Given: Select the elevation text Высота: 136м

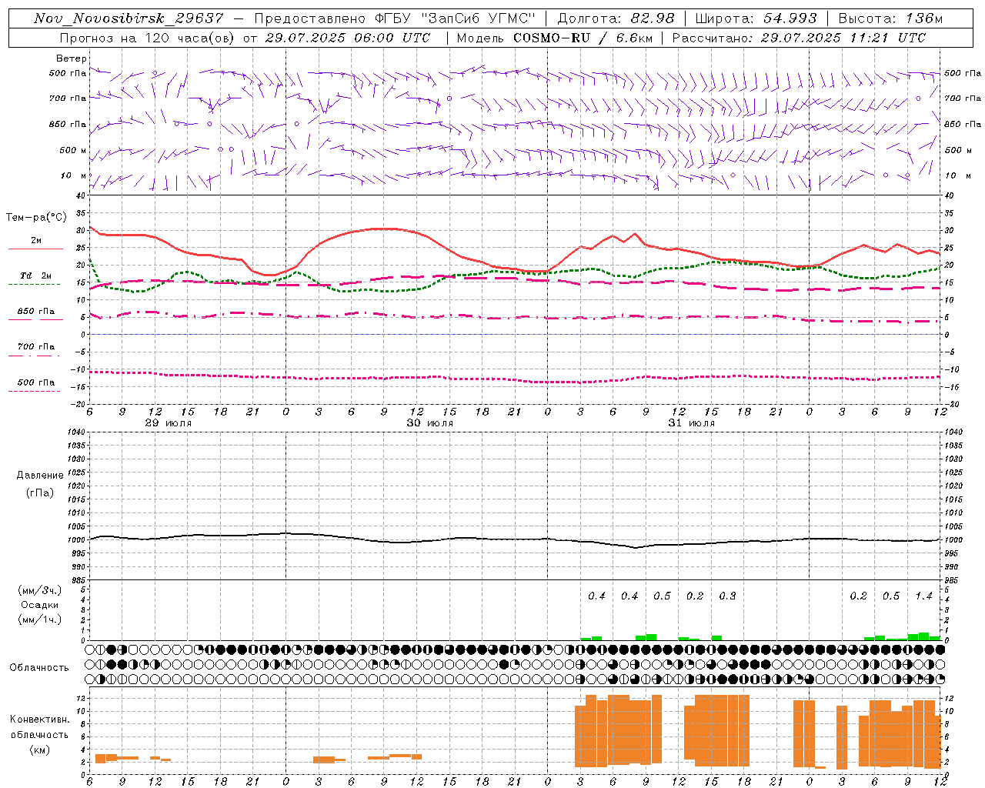Looking at the screenshot, I should coord(890,18).
